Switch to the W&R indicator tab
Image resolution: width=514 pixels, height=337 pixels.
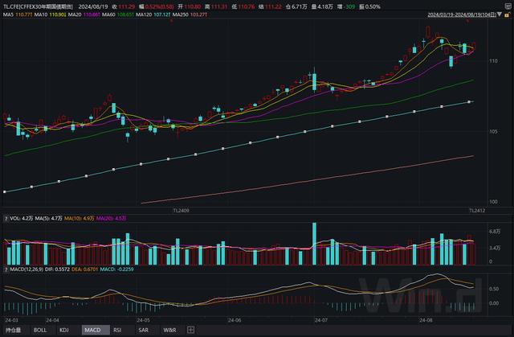[x=169, y=330]
